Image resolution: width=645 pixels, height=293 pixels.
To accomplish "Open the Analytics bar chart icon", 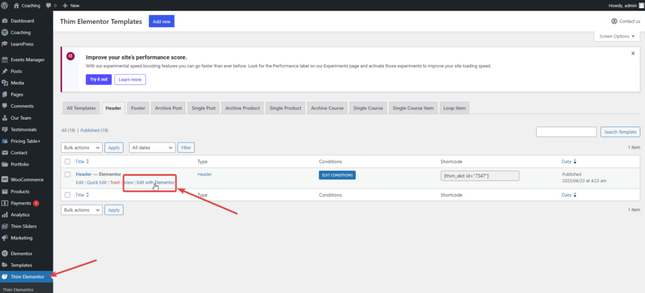I will point(5,214).
